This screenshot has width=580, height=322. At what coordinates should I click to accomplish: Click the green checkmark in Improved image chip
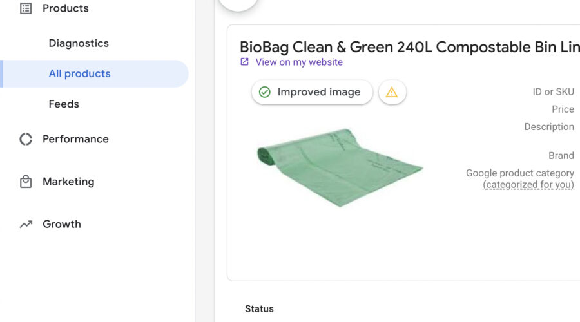point(264,92)
